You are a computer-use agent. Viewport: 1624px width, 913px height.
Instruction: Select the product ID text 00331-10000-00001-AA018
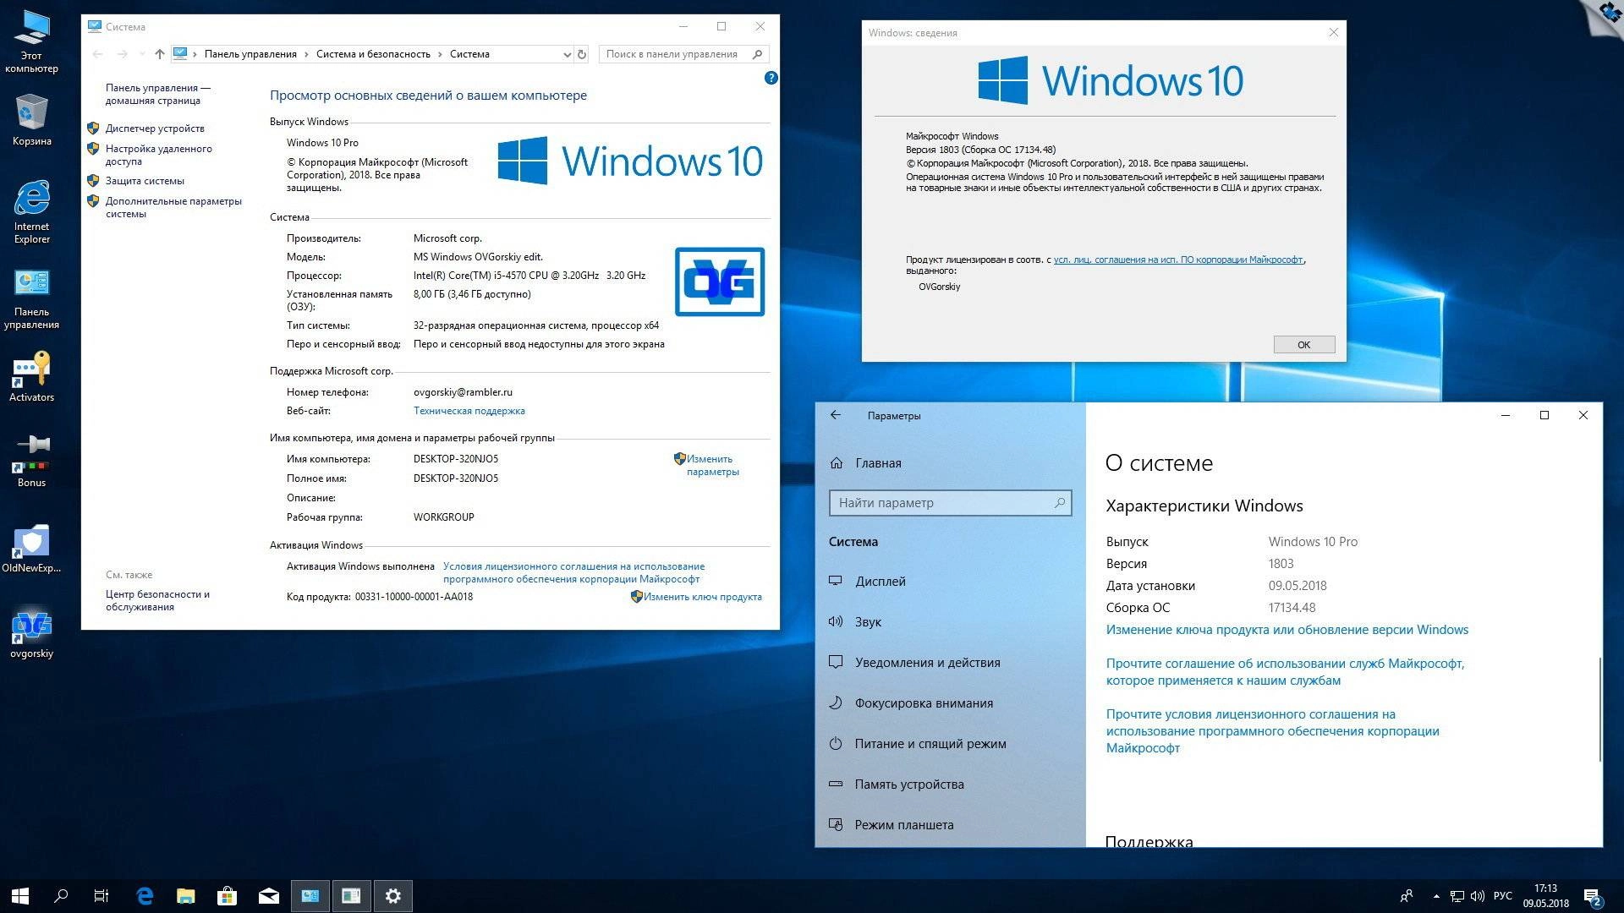414,597
